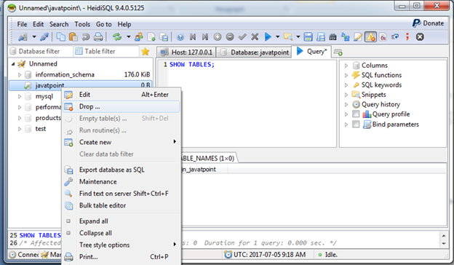Select Drop ... in context menu

click(122, 106)
